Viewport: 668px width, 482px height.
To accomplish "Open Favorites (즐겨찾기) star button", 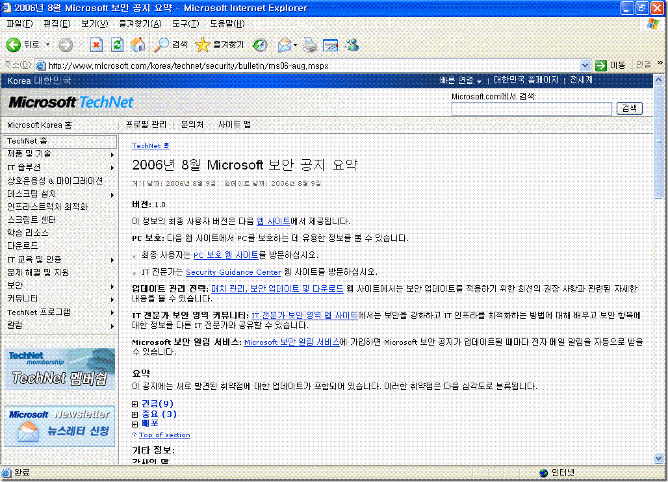I will (220, 44).
